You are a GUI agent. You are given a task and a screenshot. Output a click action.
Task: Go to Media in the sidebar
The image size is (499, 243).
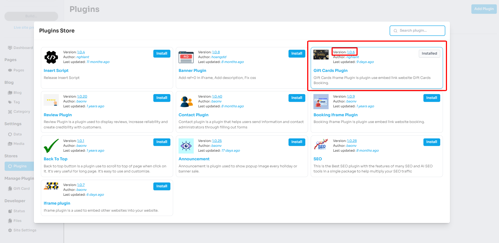coord(19,144)
